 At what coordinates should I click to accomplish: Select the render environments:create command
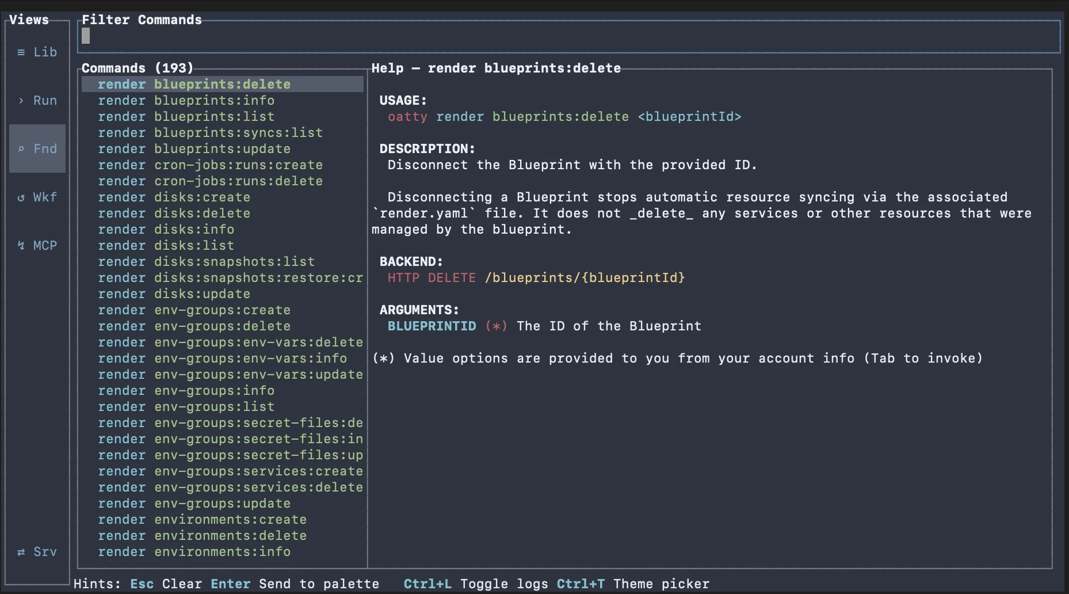pos(202,519)
